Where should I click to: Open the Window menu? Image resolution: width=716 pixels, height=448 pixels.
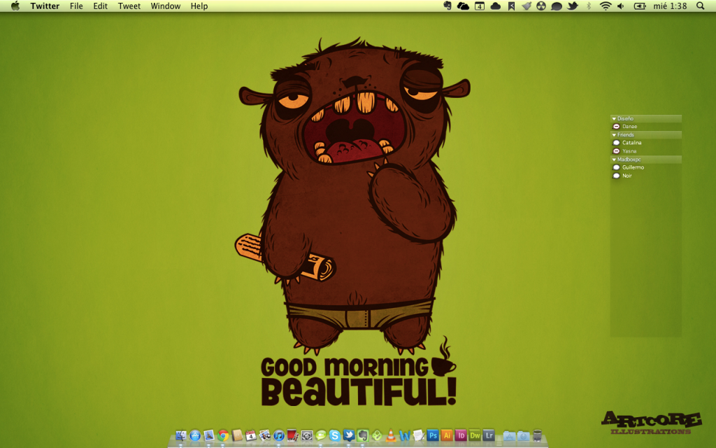(166, 6)
